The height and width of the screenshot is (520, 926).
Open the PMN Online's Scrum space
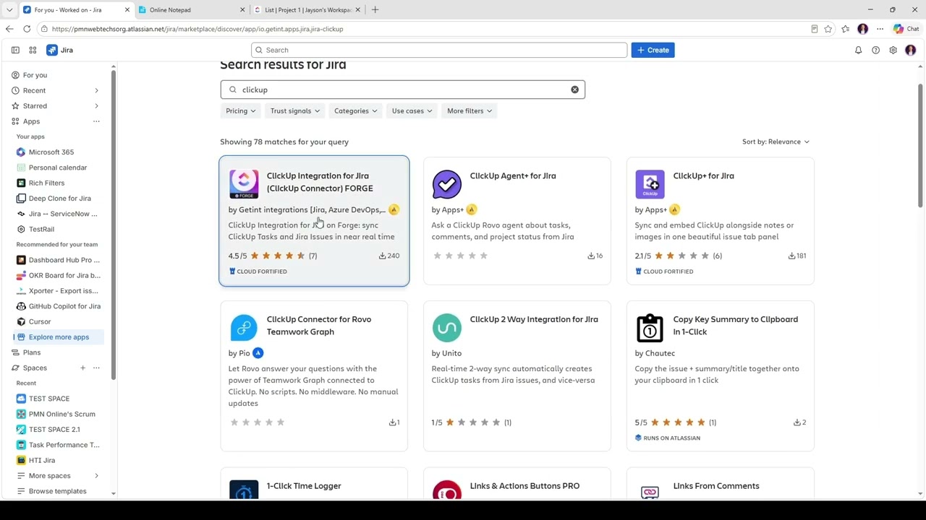(x=61, y=415)
